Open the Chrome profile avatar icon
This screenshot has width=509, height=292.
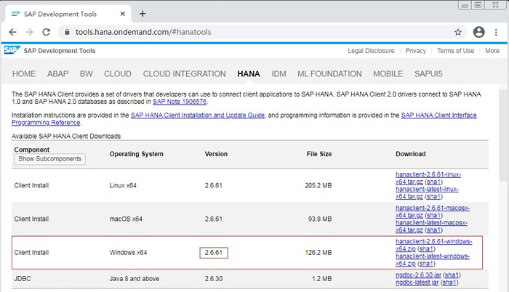tap(478, 32)
